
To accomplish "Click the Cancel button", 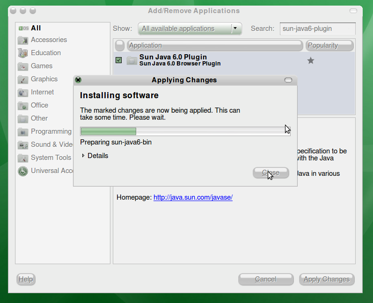I will point(266,279).
